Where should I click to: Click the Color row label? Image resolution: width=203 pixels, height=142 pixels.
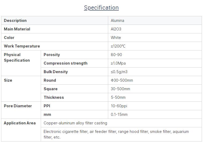(9, 38)
